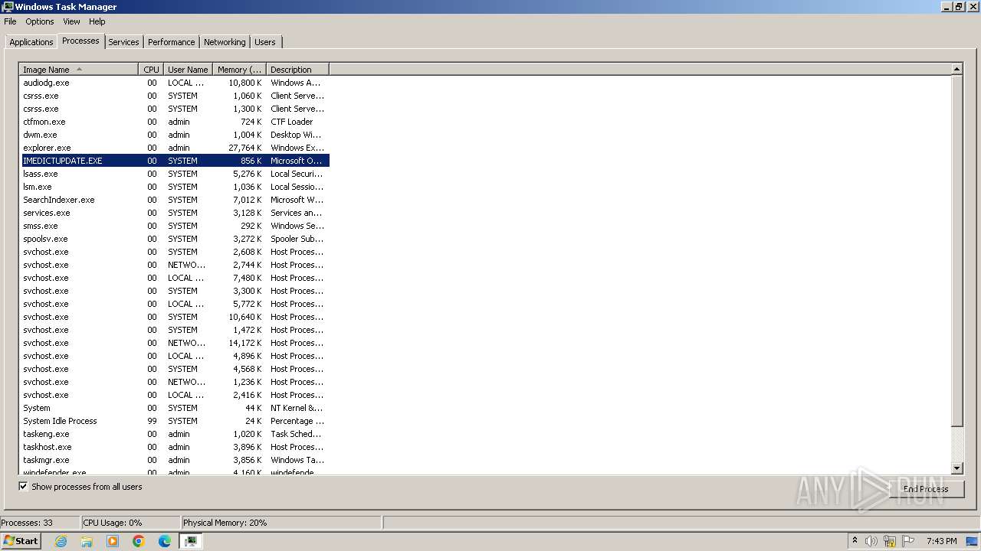Click the scrollbar down arrow
The image size is (981, 551).
[x=956, y=468]
